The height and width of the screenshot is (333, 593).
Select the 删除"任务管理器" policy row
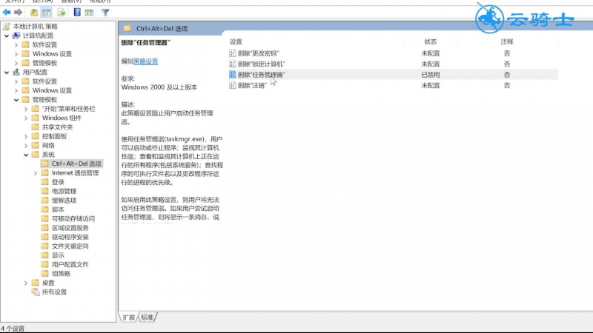(x=393, y=75)
